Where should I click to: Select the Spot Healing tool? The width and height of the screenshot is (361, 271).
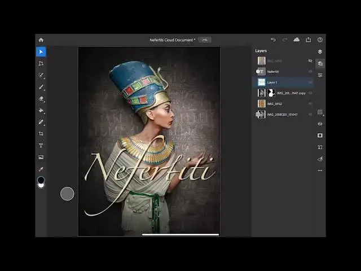tap(41, 122)
